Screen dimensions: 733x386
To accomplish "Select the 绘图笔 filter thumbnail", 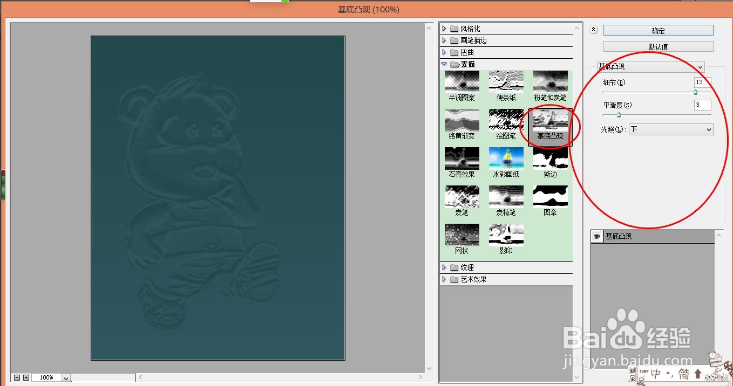I will click(506, 120).
